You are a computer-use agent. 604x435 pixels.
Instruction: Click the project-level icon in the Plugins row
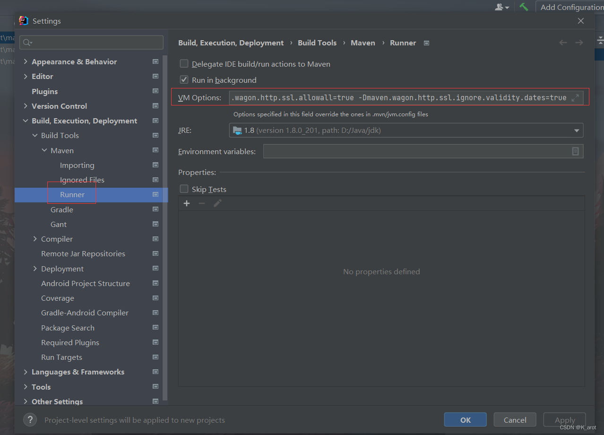[155, 91]
